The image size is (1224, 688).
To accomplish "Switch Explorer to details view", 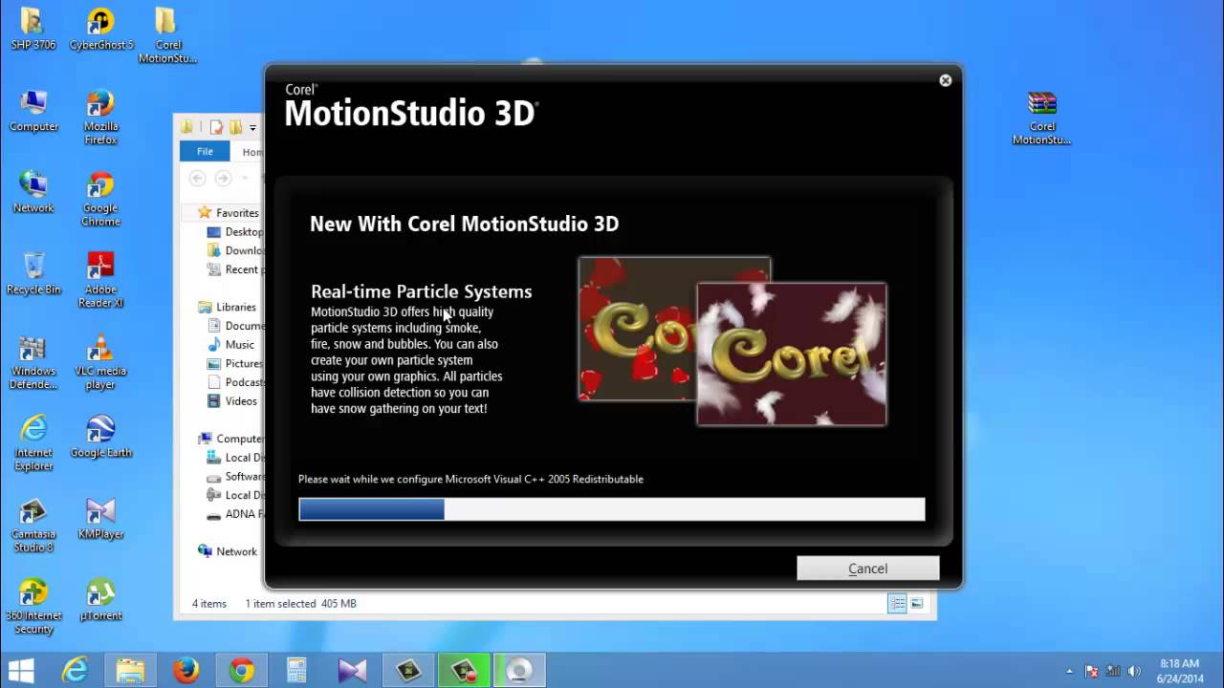I will (897, 604).
